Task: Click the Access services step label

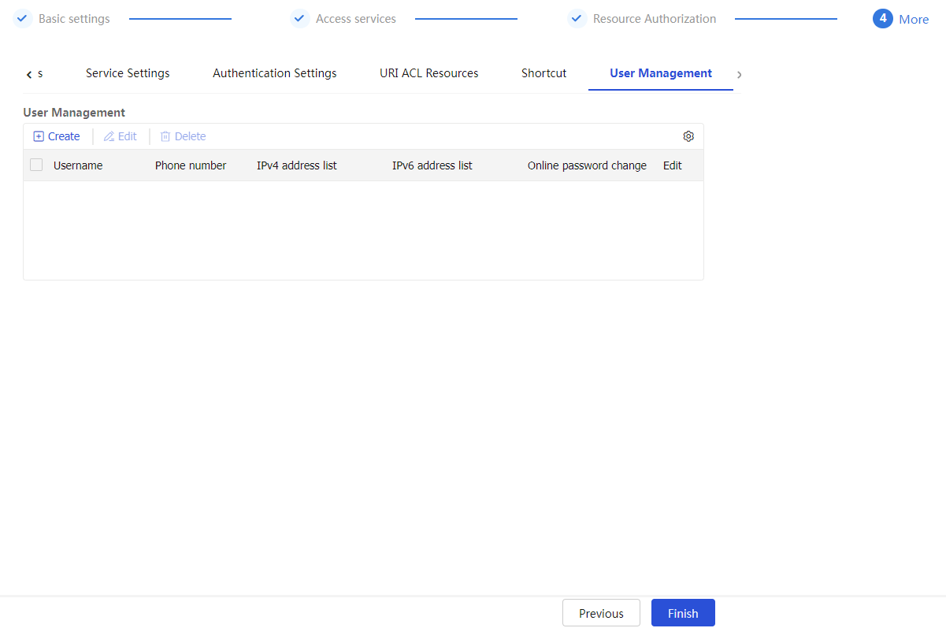Action: tap(356, 18)
